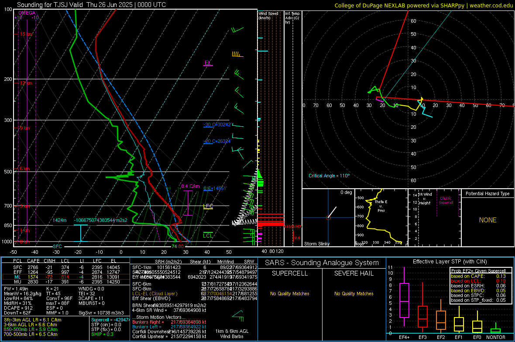This screenshot has width=515, height=342.
Task: Click the Eff Shear (EBWD) row label
Action: [x=151, y=298]
